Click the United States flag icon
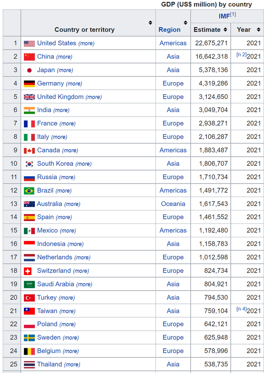Image resolution: width=264 pixels, height=373 pixels. click(30, 43)
